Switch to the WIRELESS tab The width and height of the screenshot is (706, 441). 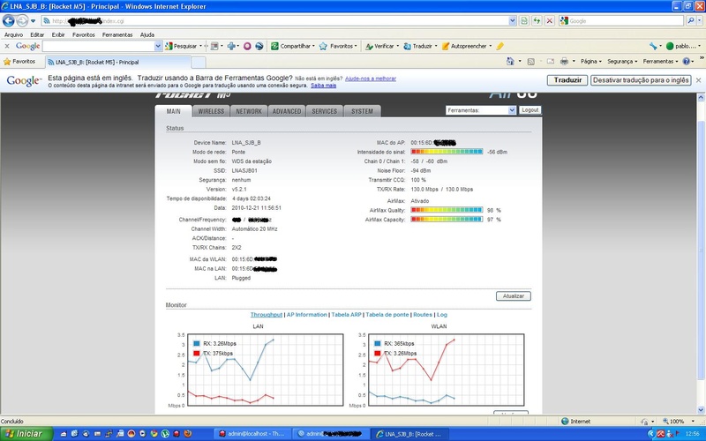coord(211,111)
